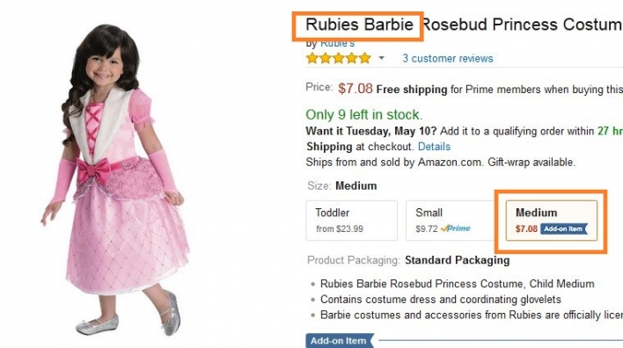Click the princess costume product image
623x348 pixels.
(115, 179)
